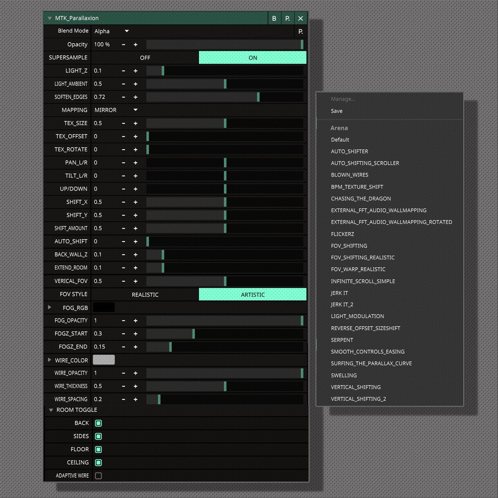Uncheck the SIDES room toggle
Screen dimensions: 498x498
point(98,436)
